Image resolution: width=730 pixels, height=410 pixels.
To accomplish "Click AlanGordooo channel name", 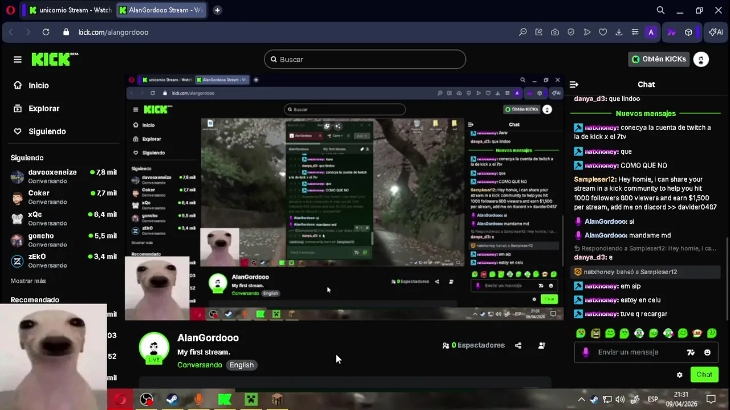I will [208, 338].
